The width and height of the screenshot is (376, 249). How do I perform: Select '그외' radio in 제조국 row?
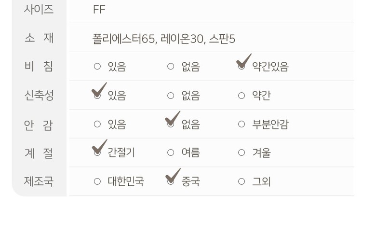[242, 181]
